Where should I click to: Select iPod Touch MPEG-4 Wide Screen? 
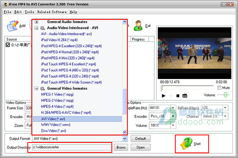[71, 82]
